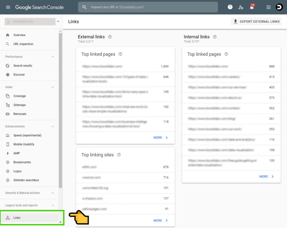Viewport: 287px width, 228px height.
Task: Select external linked page row with 648 links
Action: click(x=125, y=79)
